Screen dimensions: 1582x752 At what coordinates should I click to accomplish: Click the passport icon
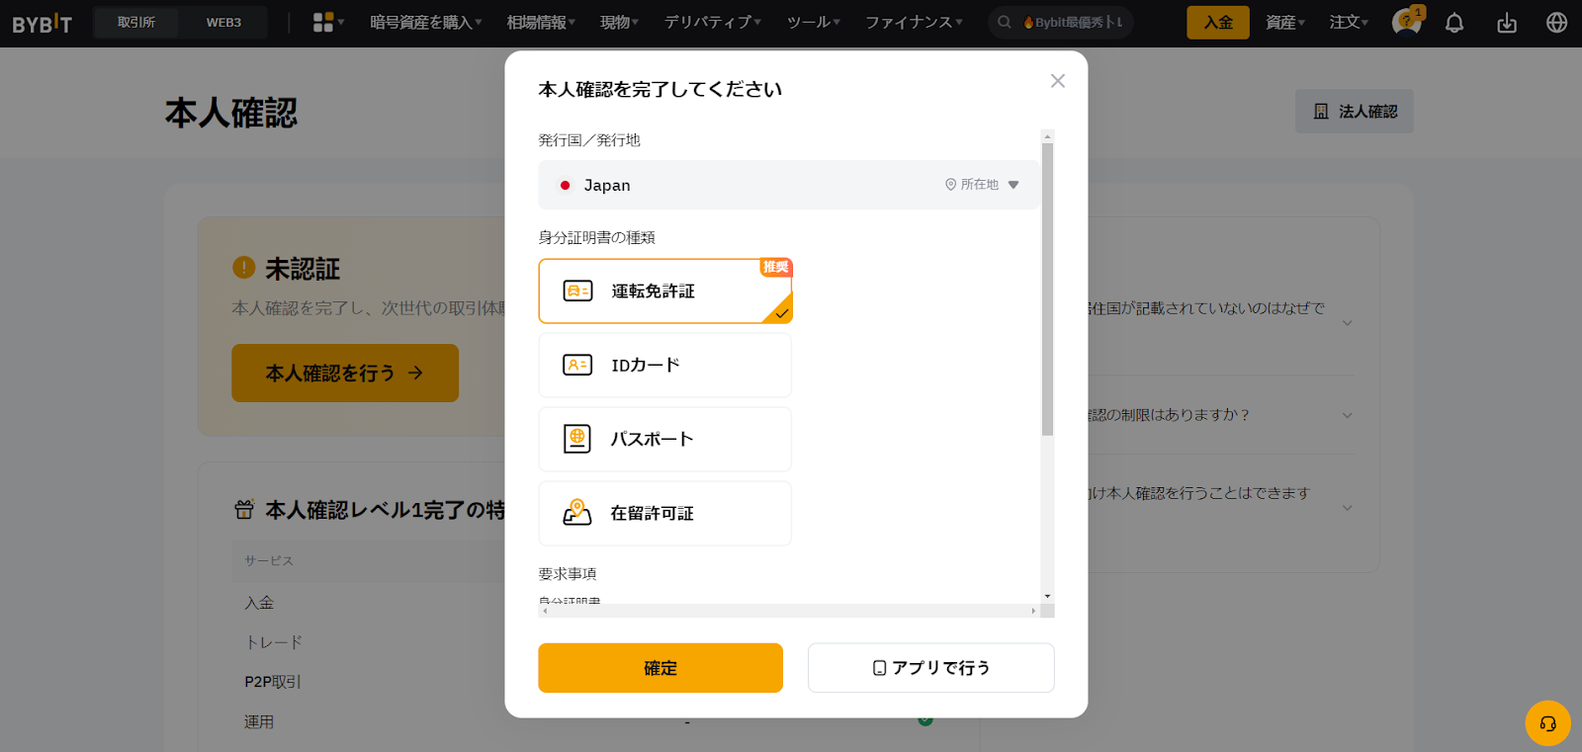point(577,439)
